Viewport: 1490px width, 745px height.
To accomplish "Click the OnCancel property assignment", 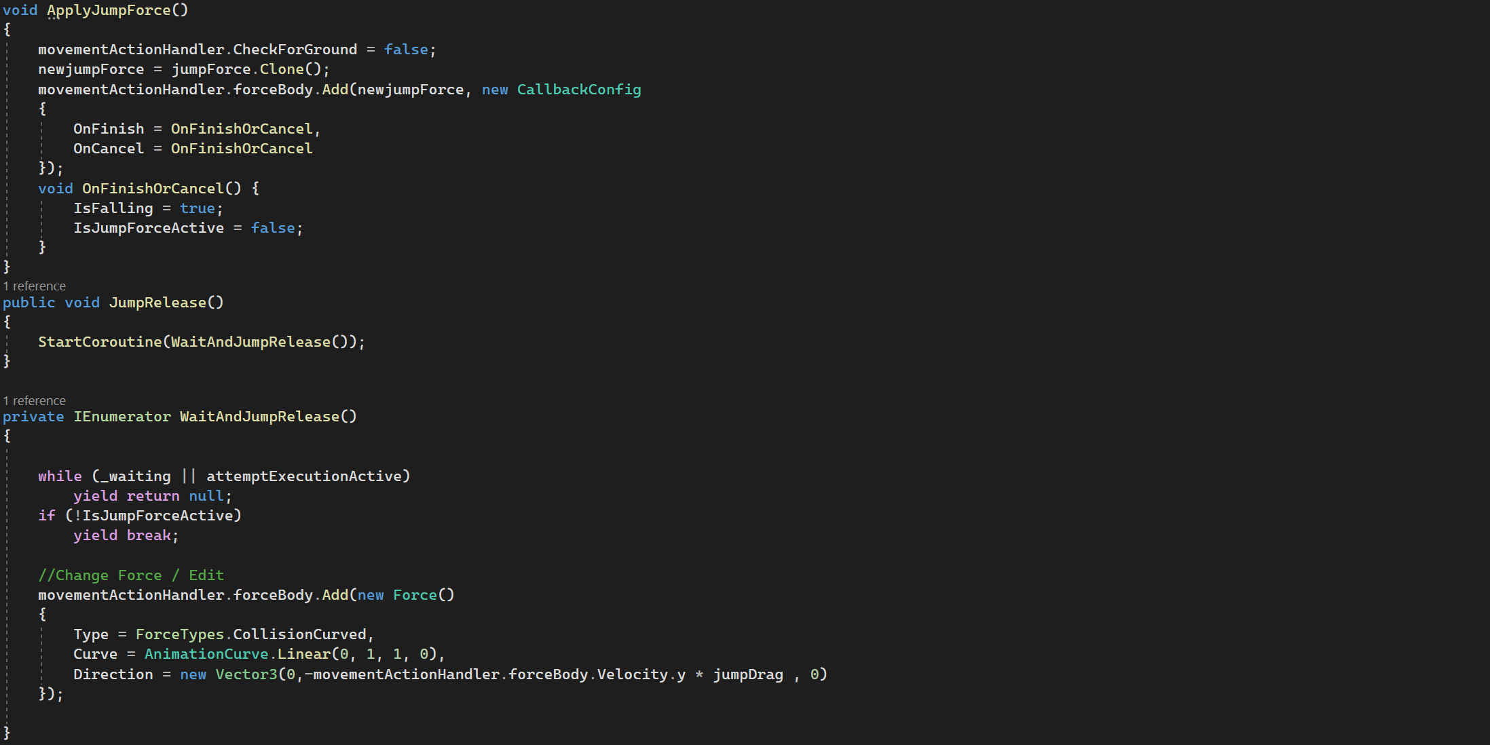I will coord(109,149).
